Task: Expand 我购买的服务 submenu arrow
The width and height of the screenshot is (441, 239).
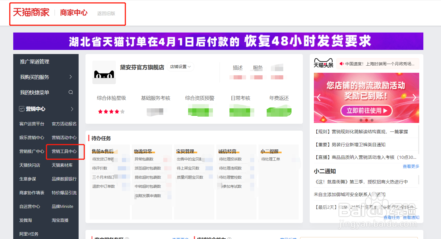Action: (x=71, y=77)
